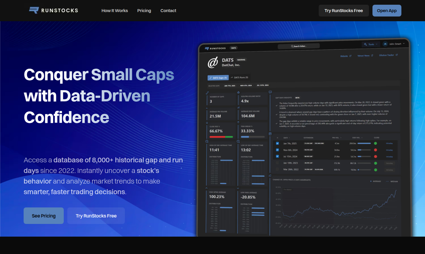Screen dimensions: 425x254
Task: Click the green close indicator for Jan 7th, 2025
Action: click(x=375, y=144)
